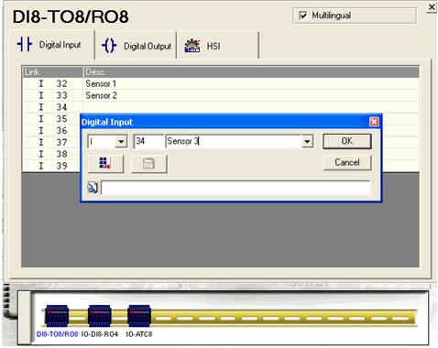Click the grayed-out calculator icon button
Viewport: 438px width, 348px height.
pos(149,164)
